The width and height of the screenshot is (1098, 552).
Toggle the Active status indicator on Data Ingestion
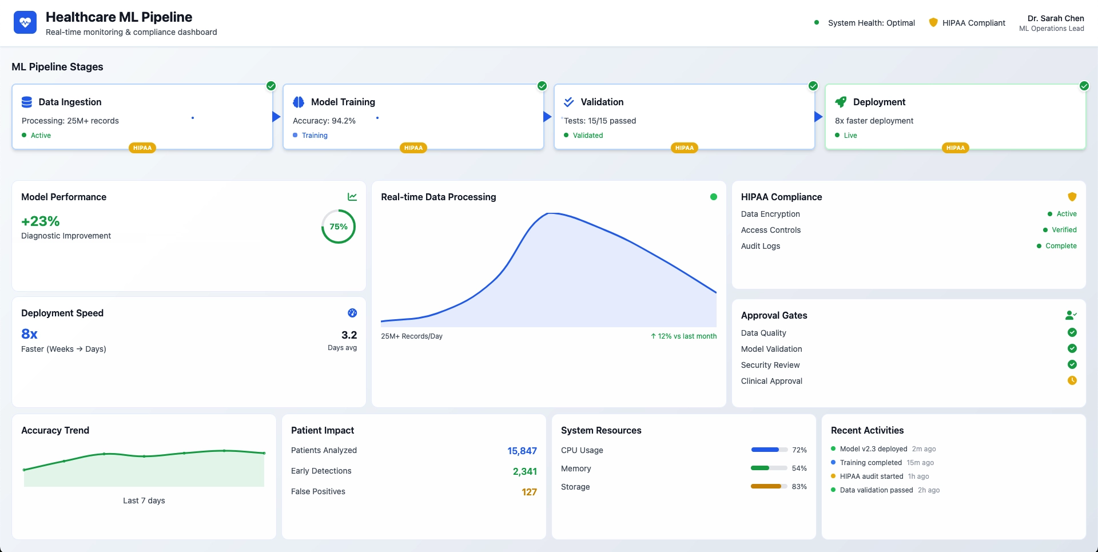pos(23,136)
